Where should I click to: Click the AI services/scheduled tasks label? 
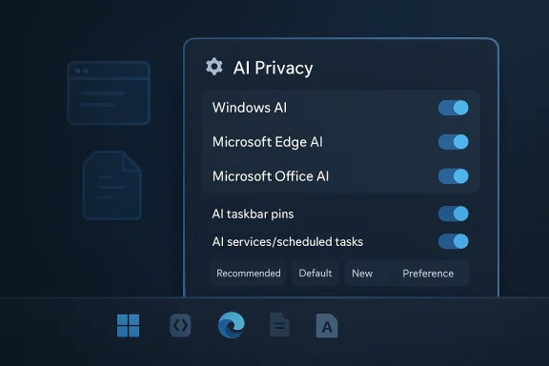pos(288,242)
